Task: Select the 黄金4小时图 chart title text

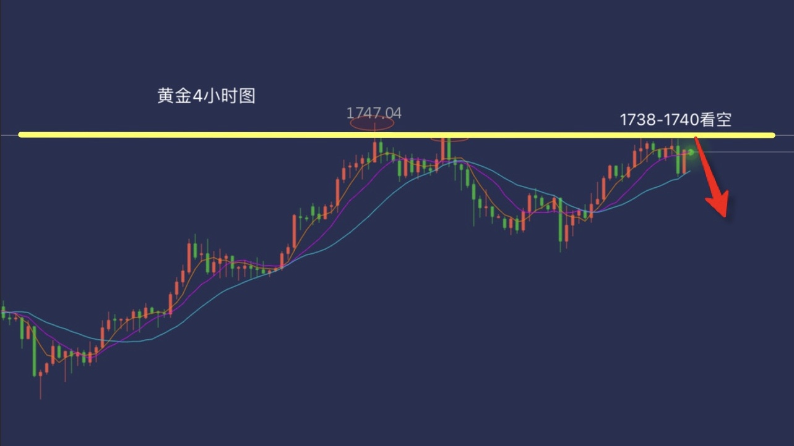Action: coord(206,96)
